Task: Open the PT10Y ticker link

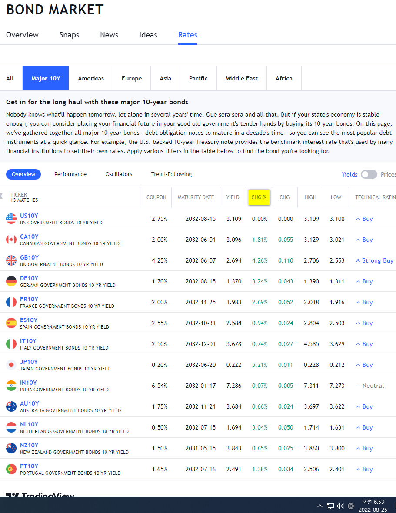Action: click(x=29, y=466)
